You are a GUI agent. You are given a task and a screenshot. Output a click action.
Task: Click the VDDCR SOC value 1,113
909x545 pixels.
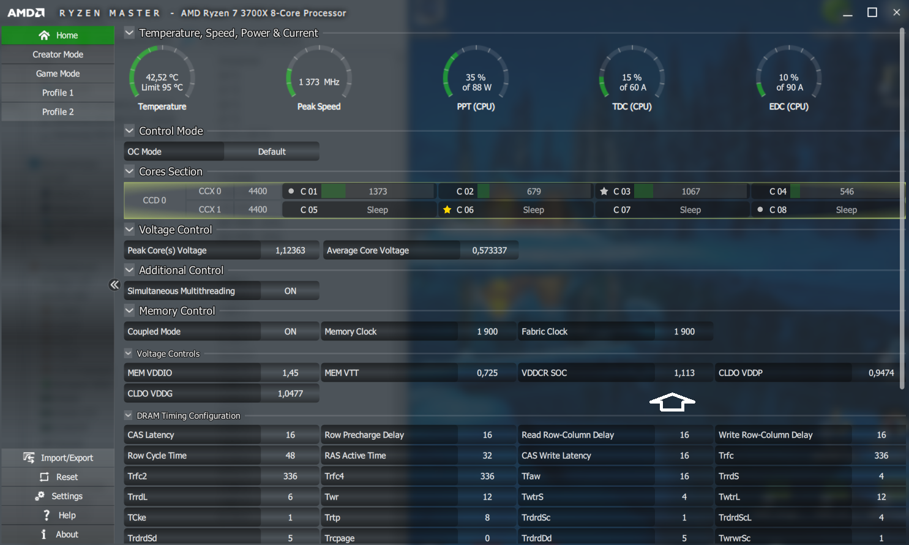684,372
